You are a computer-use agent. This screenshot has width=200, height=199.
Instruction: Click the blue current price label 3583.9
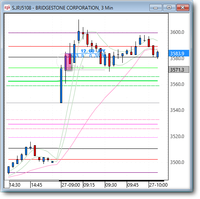tap(178, 53)
